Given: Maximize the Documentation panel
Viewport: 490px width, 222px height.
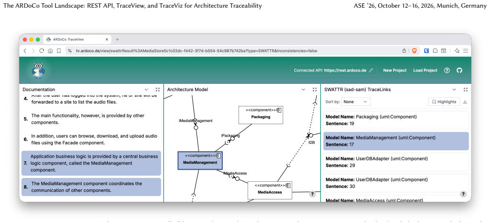Looking at the screenshot, I should (158, 90).
